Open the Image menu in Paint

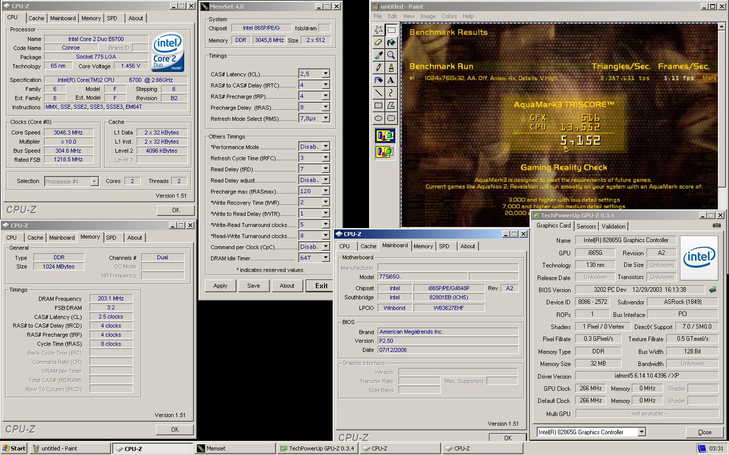427,16
